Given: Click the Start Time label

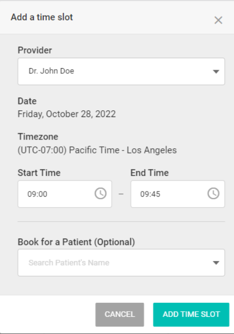Looking at the screenshot, I should [x=39, y=173].
